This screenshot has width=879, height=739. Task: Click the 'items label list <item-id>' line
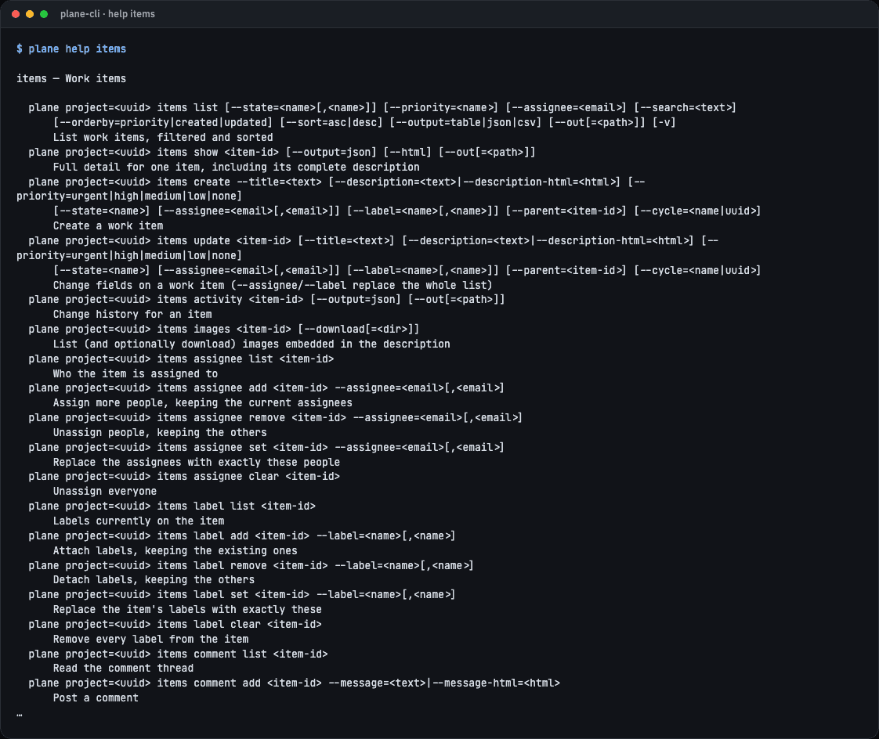click(172, 506)
